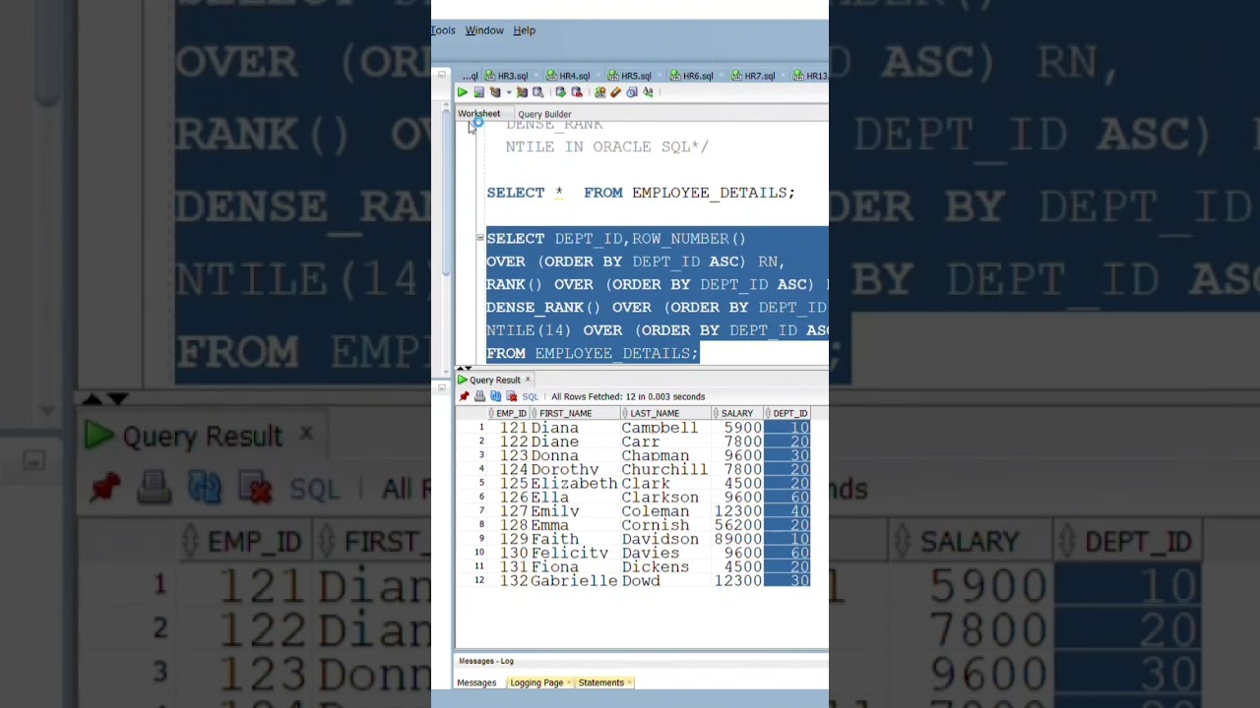
Task: Open the Help menu
Action: click(524, 30)
